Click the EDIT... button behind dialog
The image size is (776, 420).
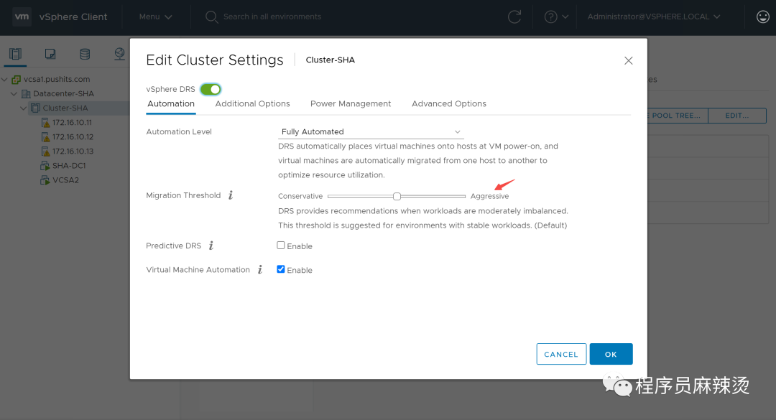point(737,116)
